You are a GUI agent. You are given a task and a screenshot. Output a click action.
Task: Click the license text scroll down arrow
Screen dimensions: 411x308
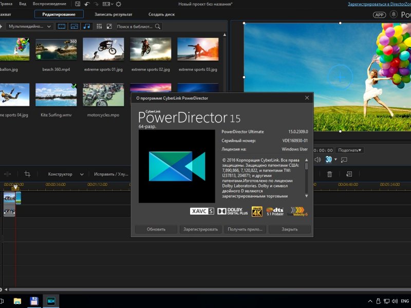[x=306, y=196]
